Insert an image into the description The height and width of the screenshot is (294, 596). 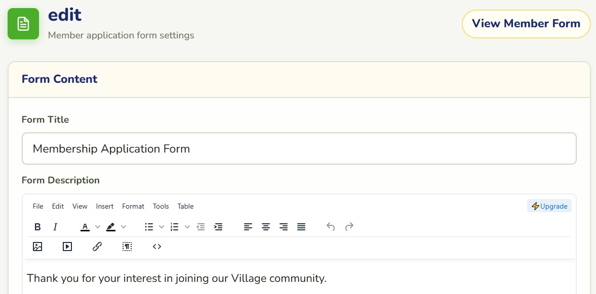pos(37,247)
